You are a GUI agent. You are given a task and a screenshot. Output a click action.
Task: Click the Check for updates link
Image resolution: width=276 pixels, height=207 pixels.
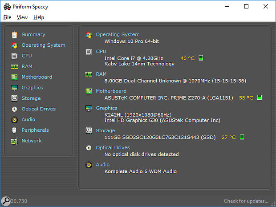[x=246, y=201]
